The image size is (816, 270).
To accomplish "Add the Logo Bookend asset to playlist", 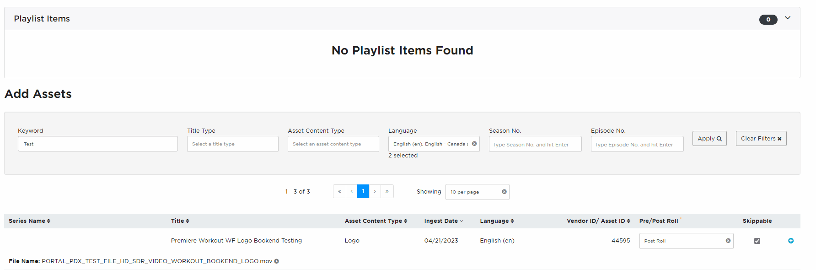I will tap(791, 241).
